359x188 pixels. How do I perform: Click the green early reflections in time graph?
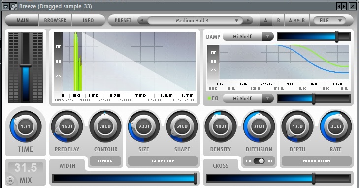click(x=78, y=62)
